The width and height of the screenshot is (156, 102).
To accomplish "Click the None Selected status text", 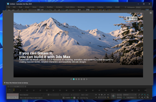I will 24,95.
